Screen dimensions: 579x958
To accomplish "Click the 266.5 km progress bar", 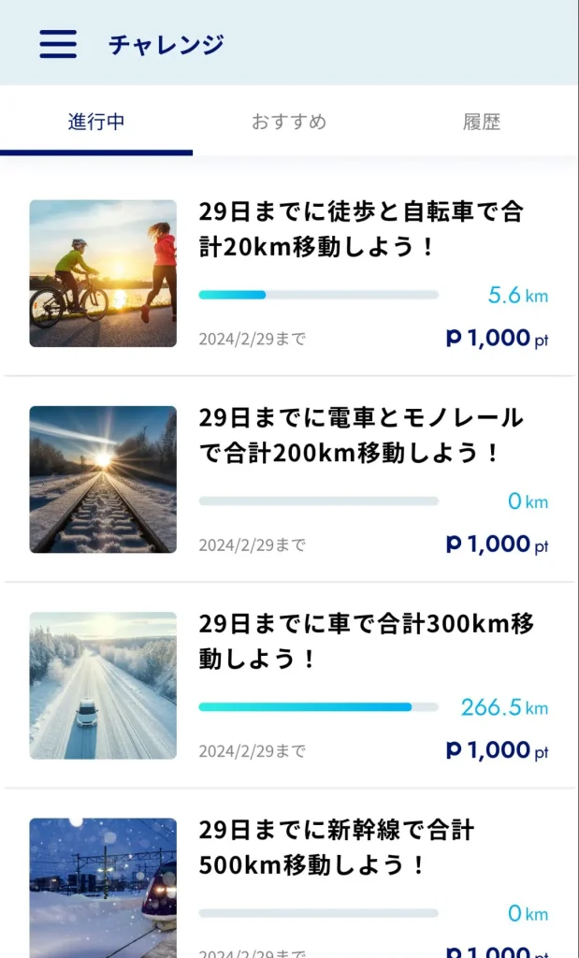I will click(x=318, y=707).
